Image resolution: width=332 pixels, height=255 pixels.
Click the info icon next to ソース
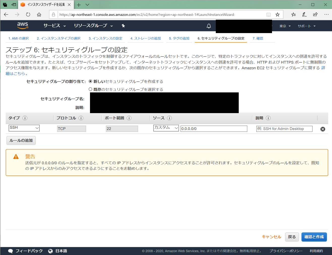pos(169,118)
